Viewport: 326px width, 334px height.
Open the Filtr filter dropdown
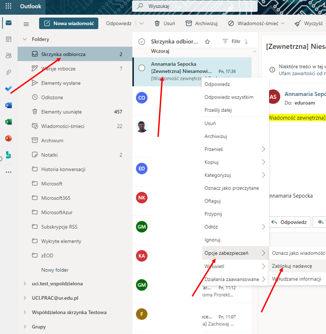[x=231, y=42]
